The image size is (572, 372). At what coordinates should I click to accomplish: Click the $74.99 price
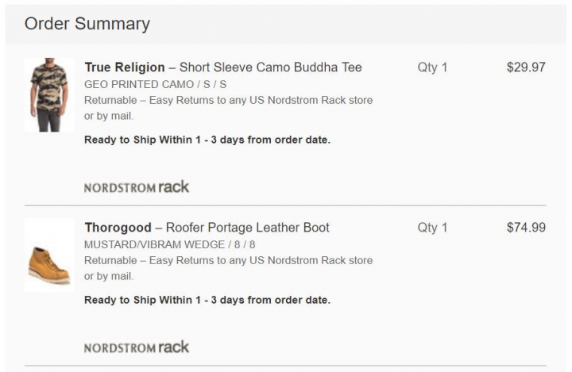pyautogui.click(x=526, y=228)
